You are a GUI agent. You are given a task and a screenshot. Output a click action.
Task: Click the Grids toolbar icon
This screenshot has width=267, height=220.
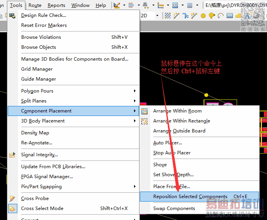coord(190,5)
